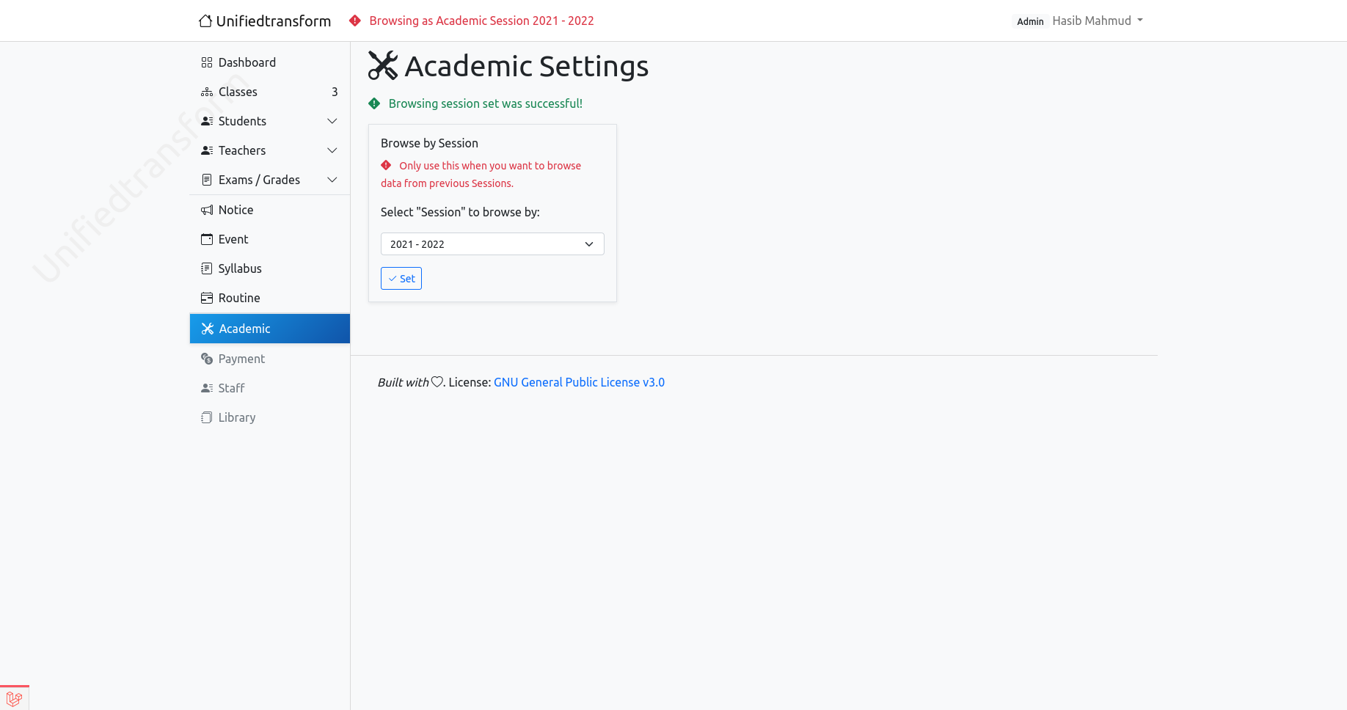Click the Admin badge
The height and width of the screenshot is (710, 1347).
pos(1030,21)
